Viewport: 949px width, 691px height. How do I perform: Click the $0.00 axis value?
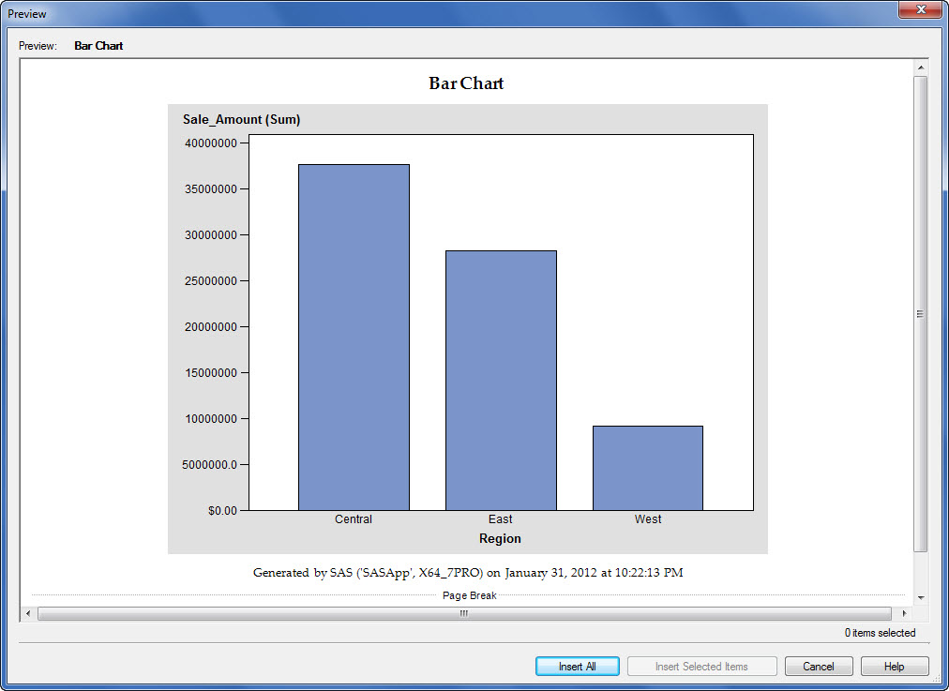coord(223,511)
